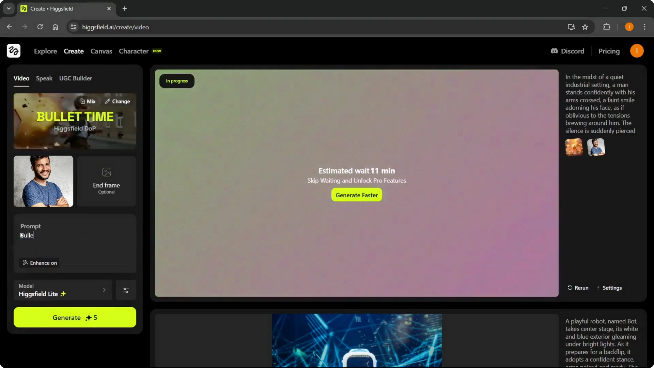Click the Generate Faster button
The width and height of the screenshot is (654, 368).
tap(356, 195)
